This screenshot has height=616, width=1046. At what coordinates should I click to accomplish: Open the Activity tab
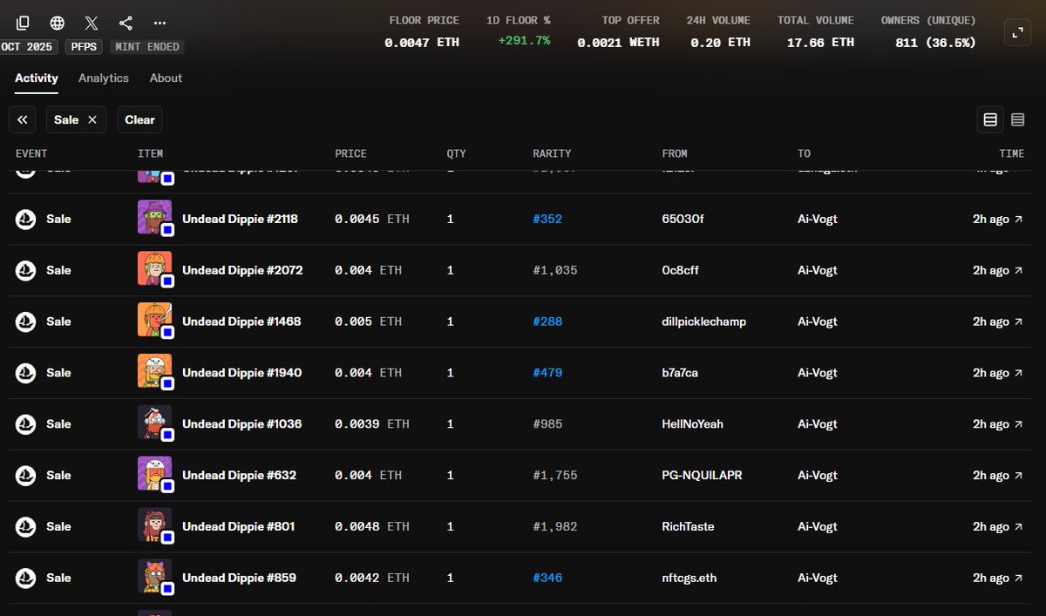click(37, 78)
